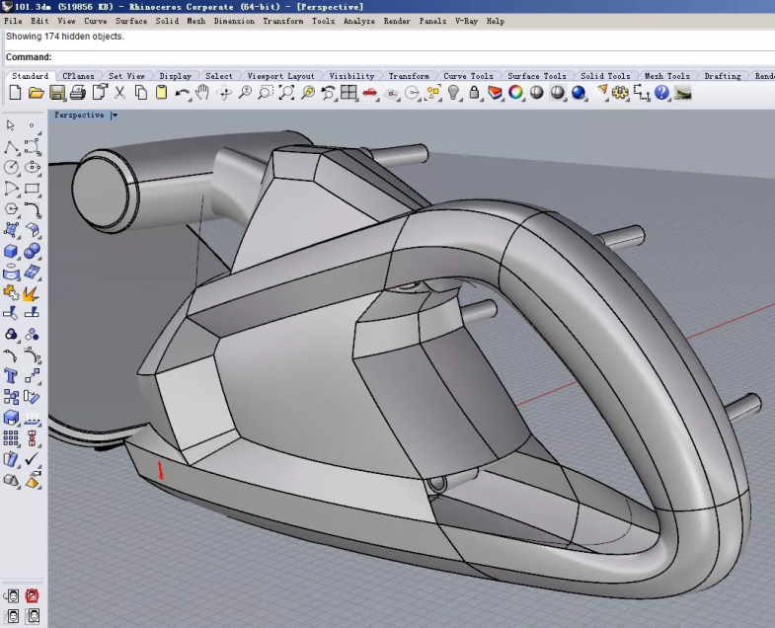Click the Perspective viewport title label
Screen dimensions: 775x628
79,116
